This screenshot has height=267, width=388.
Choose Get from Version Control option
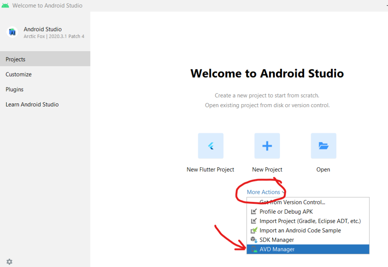(292, 202)
